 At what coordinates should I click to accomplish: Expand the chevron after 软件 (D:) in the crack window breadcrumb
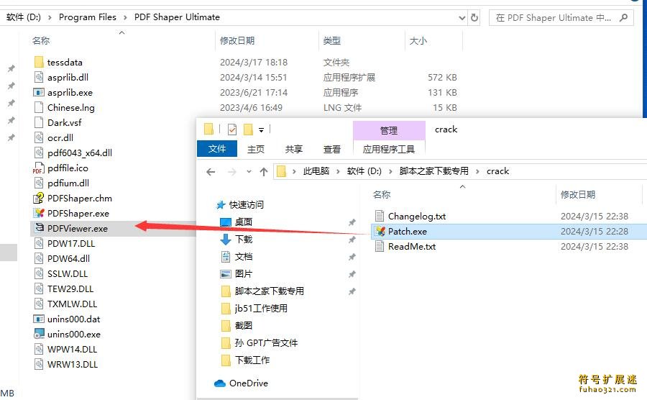pyautogui.click(x=390, y=171)
